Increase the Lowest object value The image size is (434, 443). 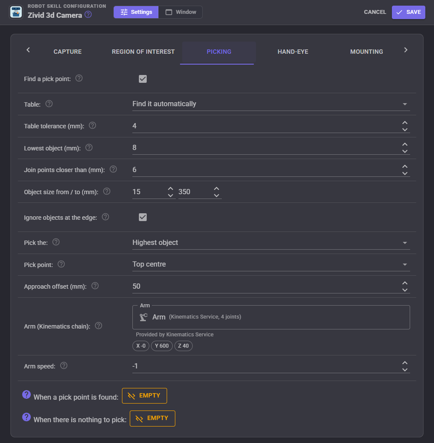[x=405, y=144]
